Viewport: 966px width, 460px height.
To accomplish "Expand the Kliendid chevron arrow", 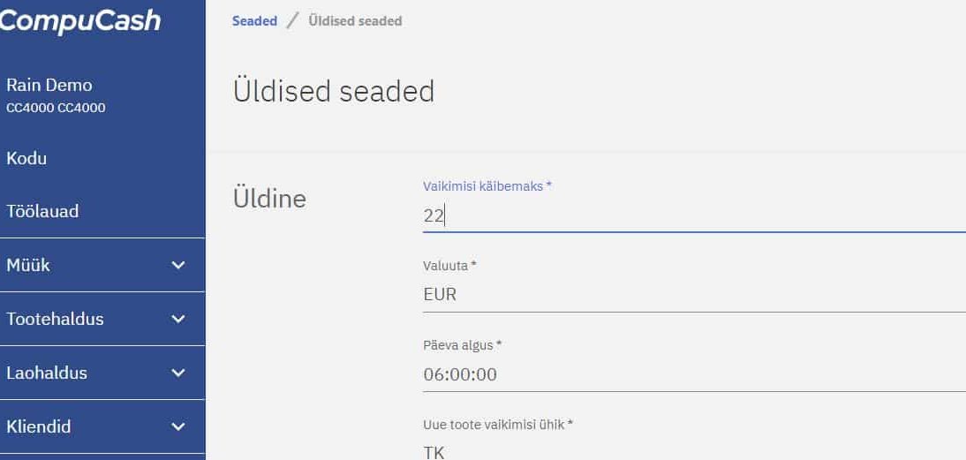I will tap(178, 426).
